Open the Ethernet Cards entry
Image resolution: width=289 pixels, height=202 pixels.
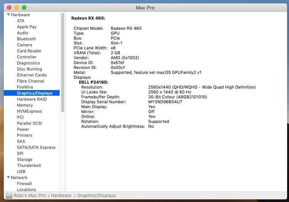[x=32, y=75]
